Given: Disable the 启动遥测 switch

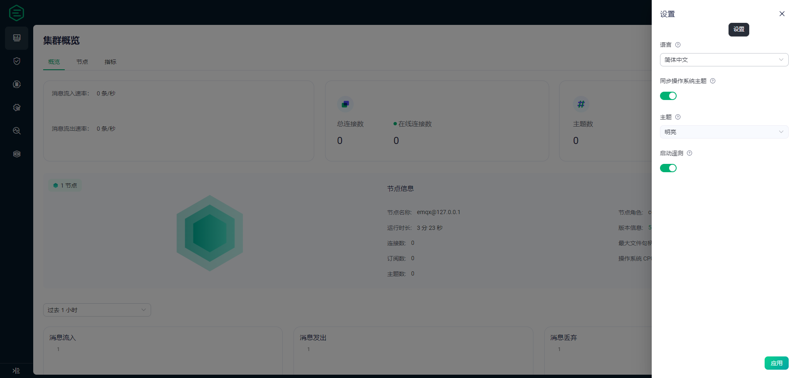Looking at the screenshot, I should [668, 168].
